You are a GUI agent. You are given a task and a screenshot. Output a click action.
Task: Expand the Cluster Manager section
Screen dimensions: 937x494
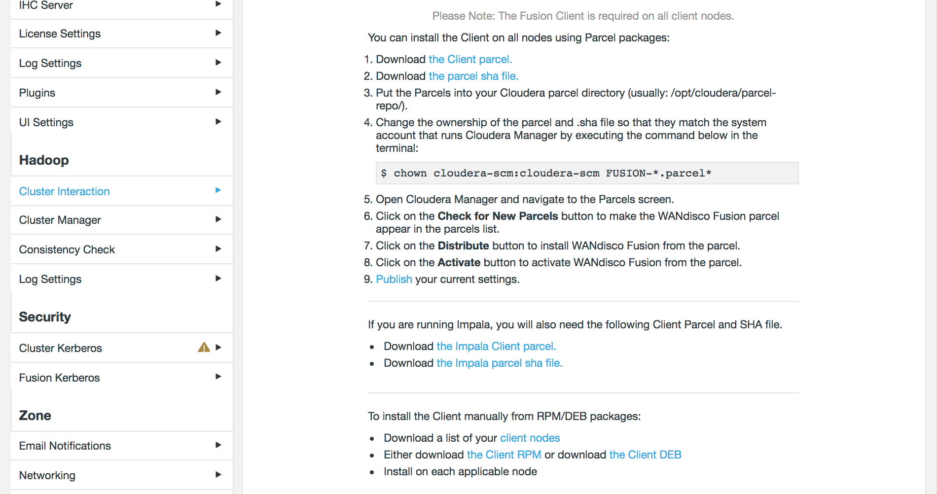tap(218, 220)
